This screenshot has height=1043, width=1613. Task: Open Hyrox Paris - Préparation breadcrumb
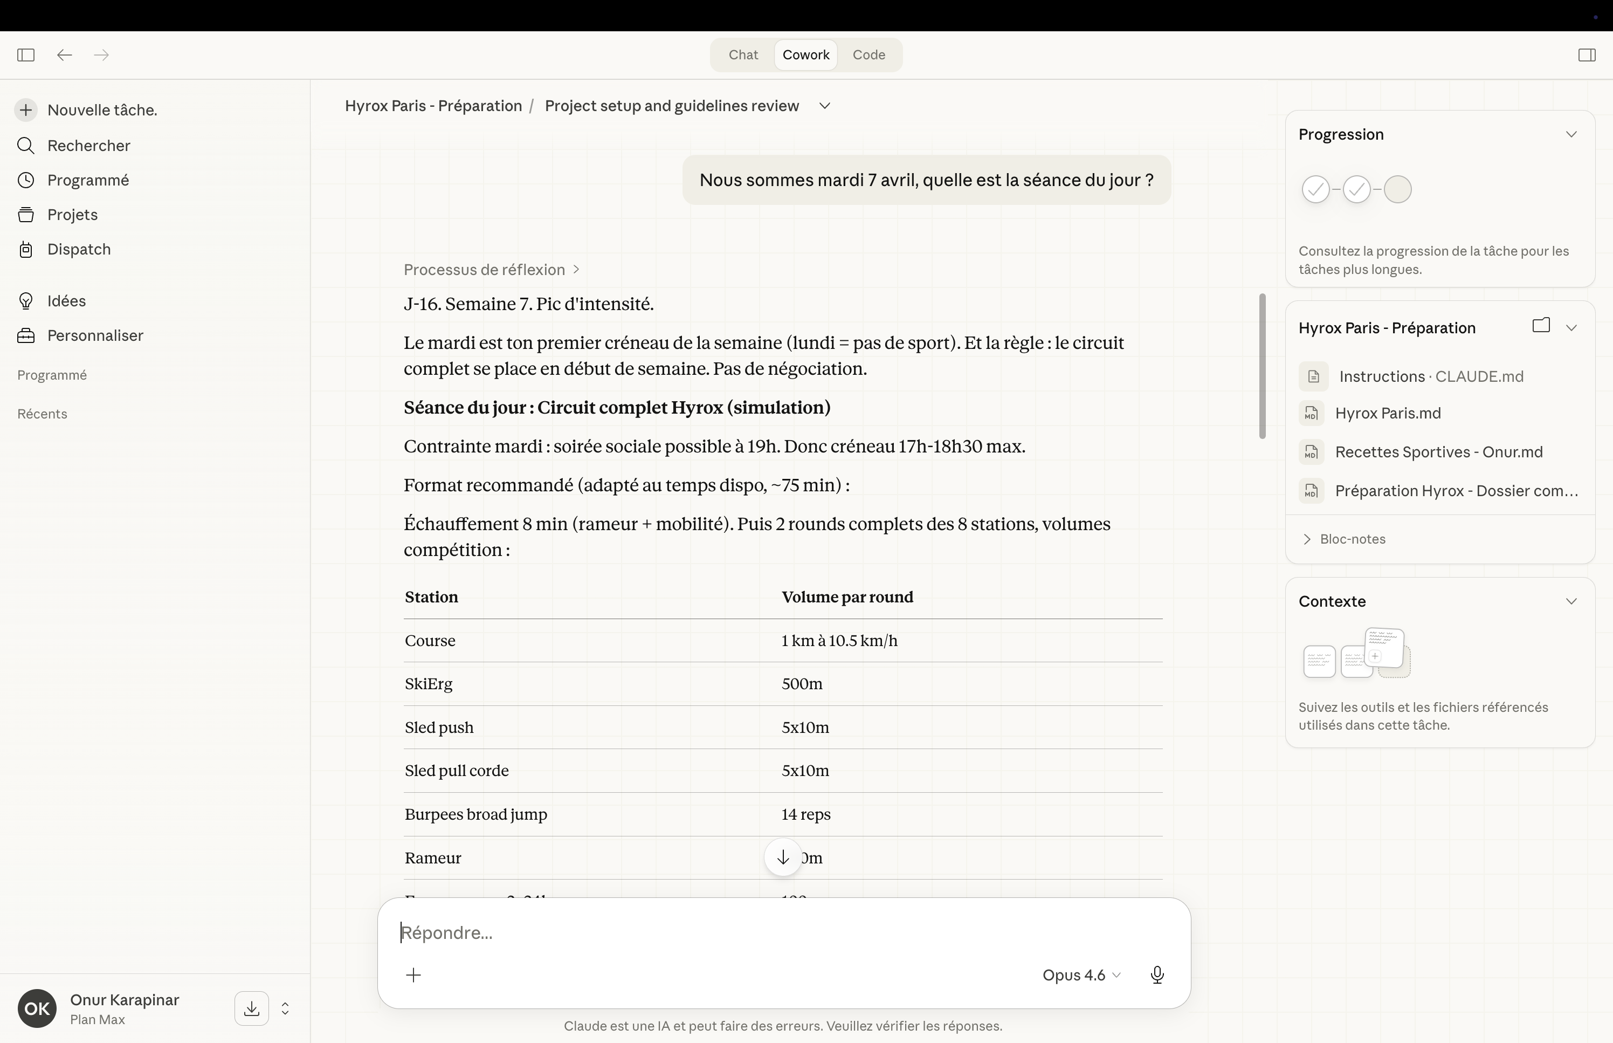(433, 106)
